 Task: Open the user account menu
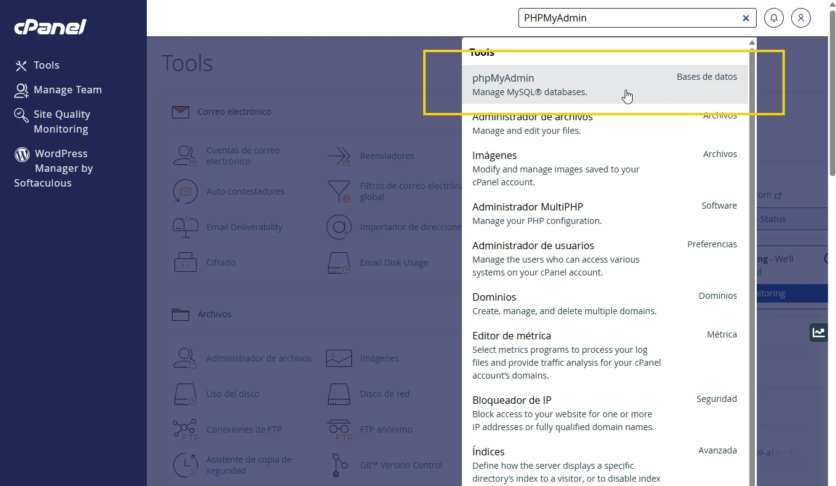point(800,18)
